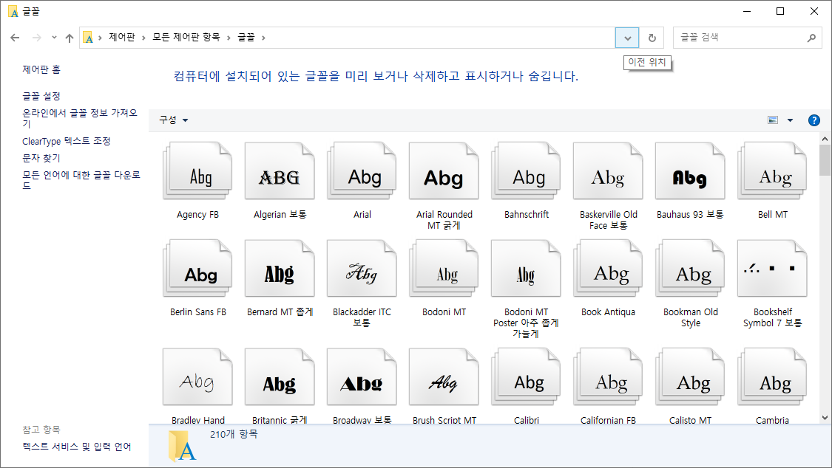Expand the chevron before 제어판 breadcrumb

101,38
